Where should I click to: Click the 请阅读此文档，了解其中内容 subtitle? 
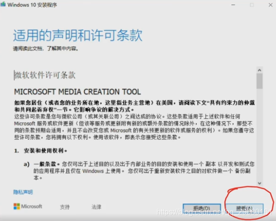pyautogui.click(x=46, y=48)
